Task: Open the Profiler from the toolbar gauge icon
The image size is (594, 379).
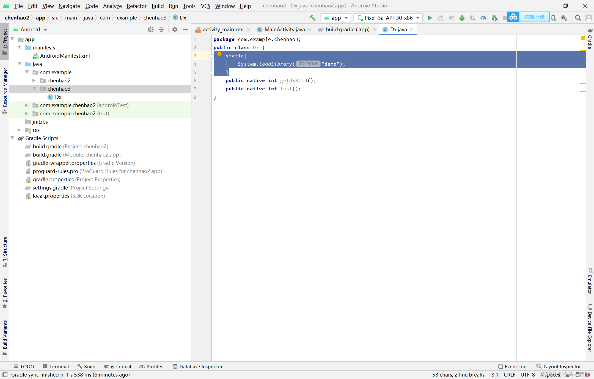Action: point(483,18)
